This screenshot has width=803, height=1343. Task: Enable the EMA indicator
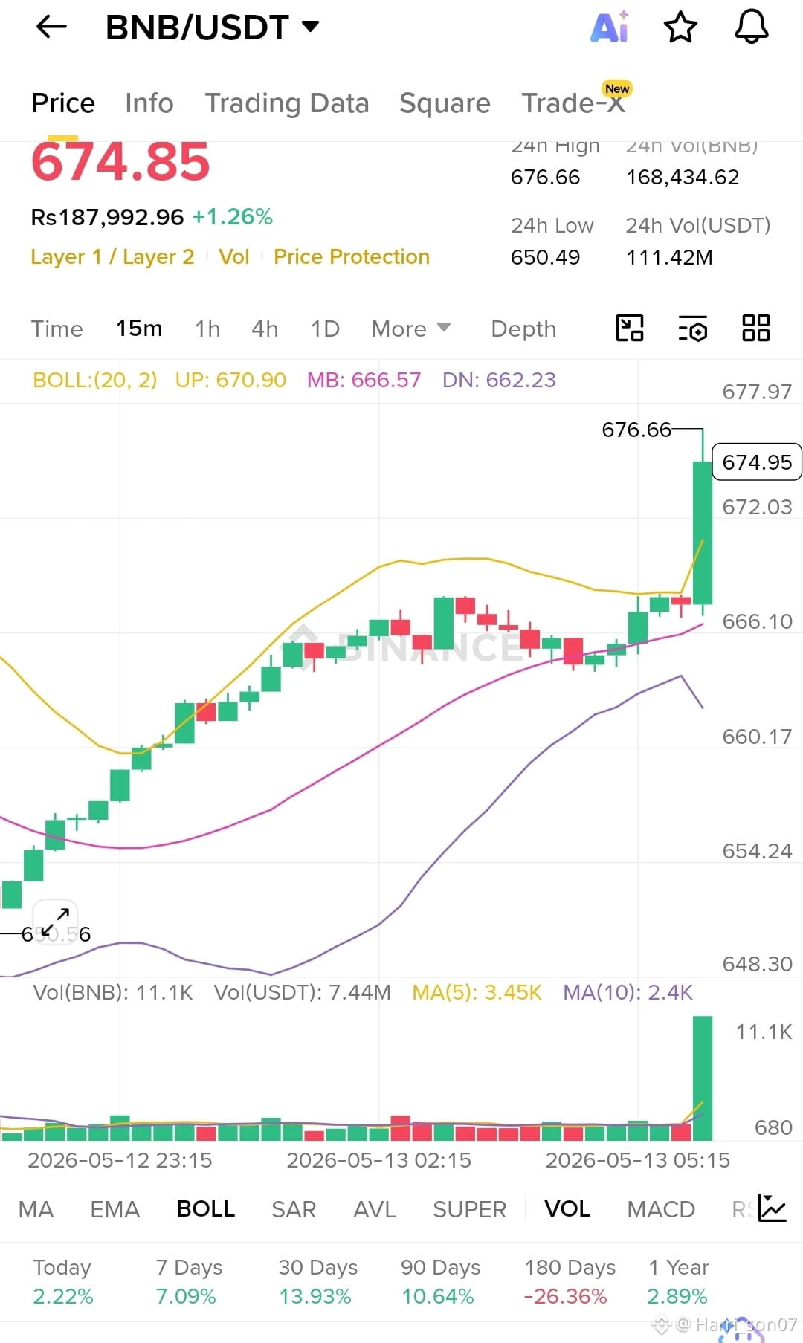coord(115,1209)
